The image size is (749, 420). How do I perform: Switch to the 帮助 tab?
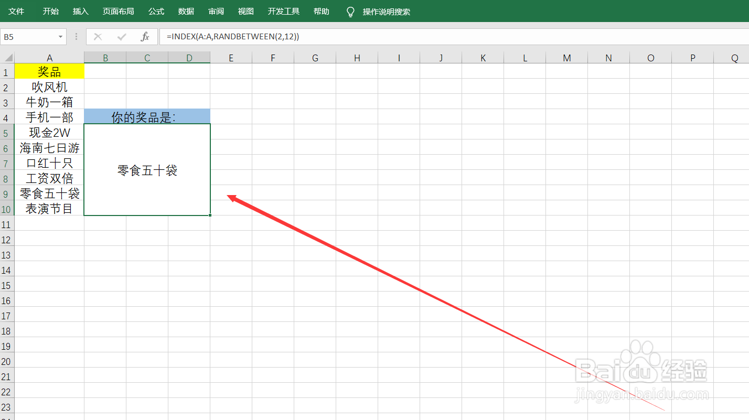pos(322,12)
